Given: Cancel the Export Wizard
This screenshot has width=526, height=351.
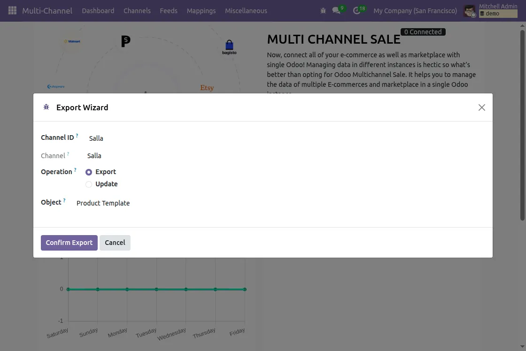Looking at the screenshot, I should (x=115, y=243).
